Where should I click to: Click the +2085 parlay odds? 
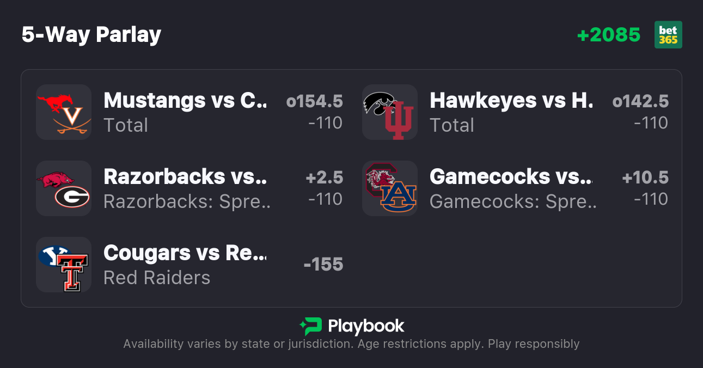click(x=609, y=35)
